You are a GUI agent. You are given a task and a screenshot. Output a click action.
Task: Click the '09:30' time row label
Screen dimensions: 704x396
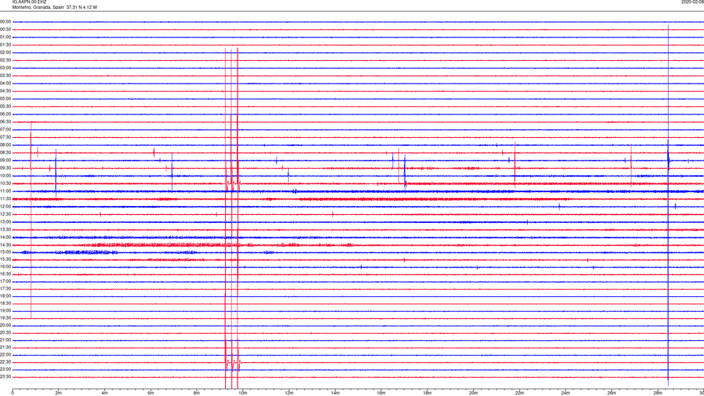(5, 169)
